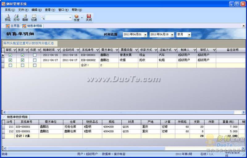Click the 运输方式 column filter icon
247x158 pixels.
tap(175, 50)
